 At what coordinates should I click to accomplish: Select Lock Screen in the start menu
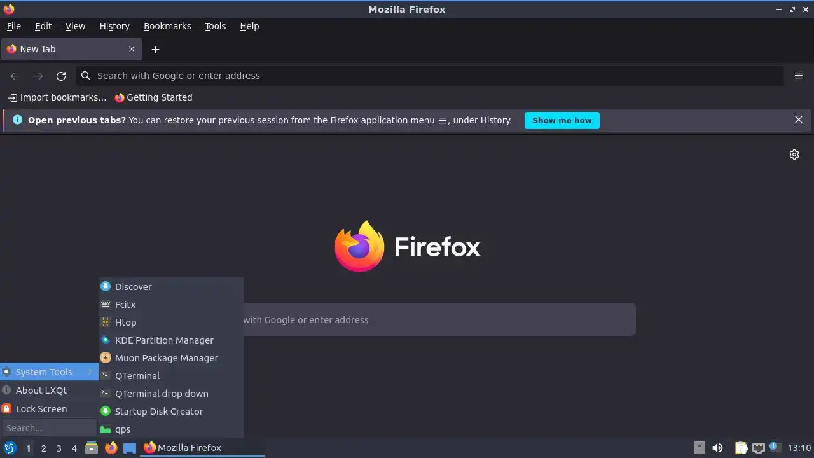(49, 409)
